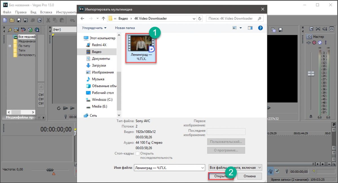The width and height of the screenshot is (338, 183).
Task: Click the Extract Audio from CD icon
Action: click(30, 30)
